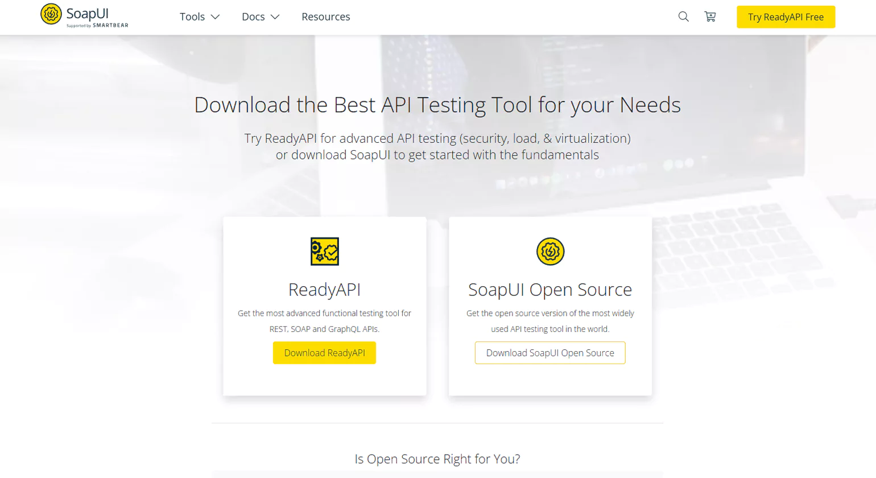Open the Docs chevron arrow

(x=277, y=17)
